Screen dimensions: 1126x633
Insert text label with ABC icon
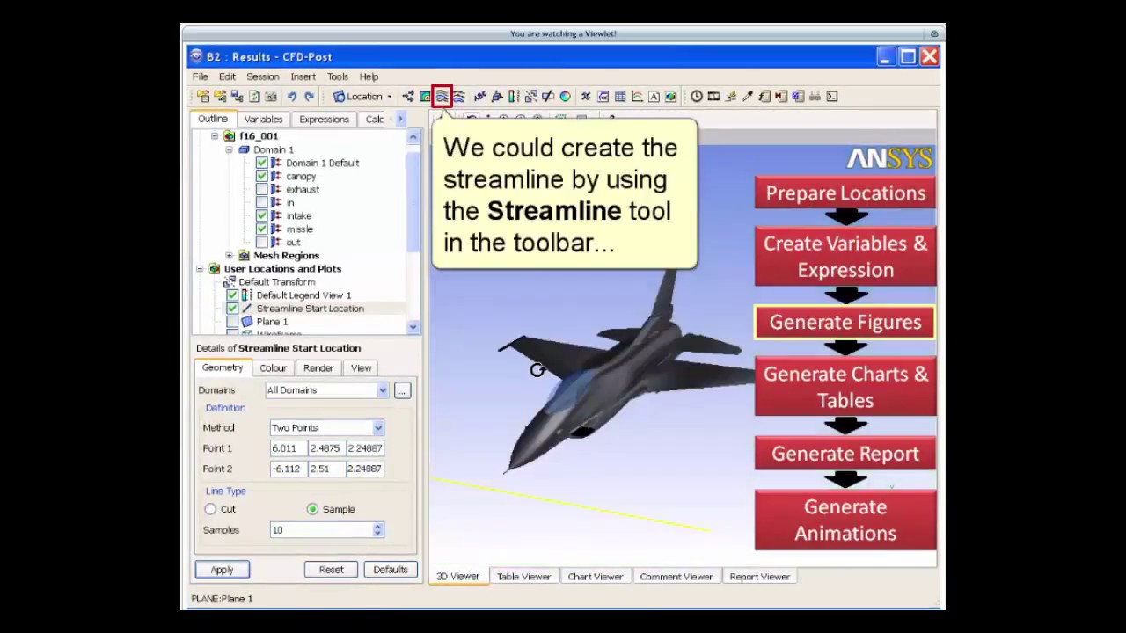[x=479, y=97]
